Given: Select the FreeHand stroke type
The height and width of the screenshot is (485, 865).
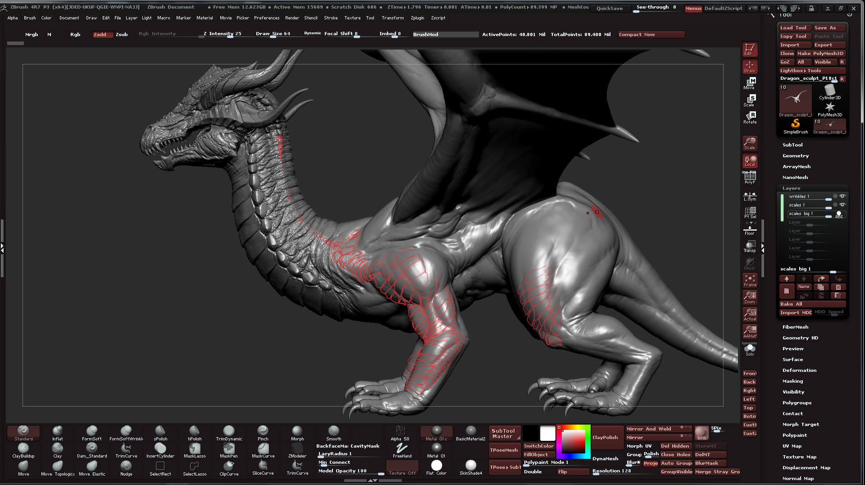Looking at the screenshot, I should tap(402, 450).
